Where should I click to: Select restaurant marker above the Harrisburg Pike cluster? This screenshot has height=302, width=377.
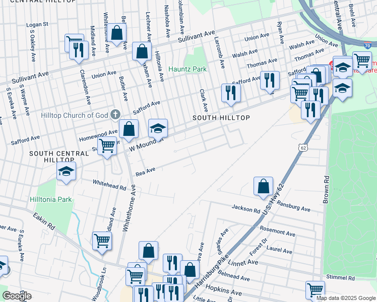pyautogui.click(x=172, y=264)
